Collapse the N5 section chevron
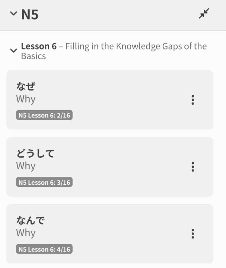Image resolution: width=226 pixels, height=268 pixels. [13, 14]
